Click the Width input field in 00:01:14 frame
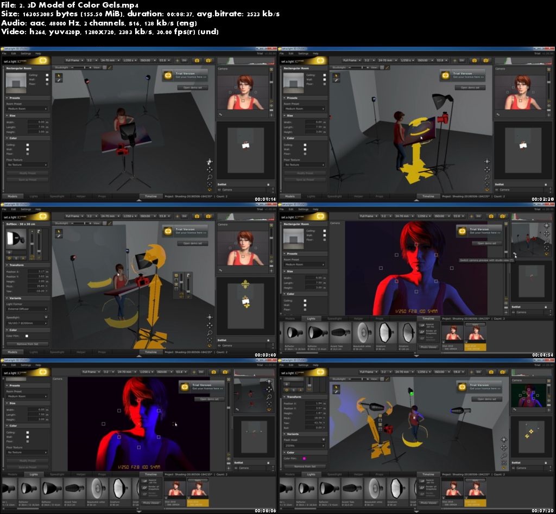 pos(37,122)
